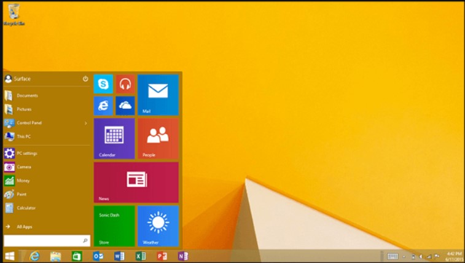Open Internet Explorer from taskbar

pos(34,256)
